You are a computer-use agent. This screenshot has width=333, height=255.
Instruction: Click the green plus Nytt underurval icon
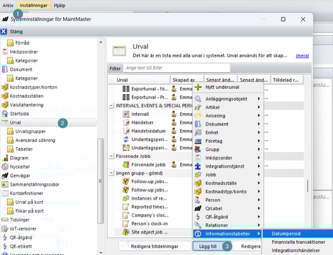(x=198, y=87)
